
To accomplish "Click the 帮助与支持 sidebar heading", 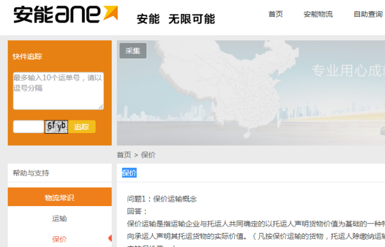I will pyautogui.click(x=31, y=173).
